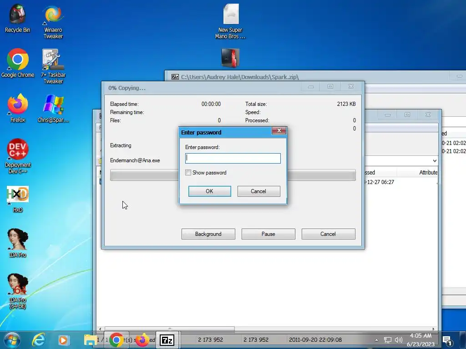The height and width of the screenshot is (349, 466).
Task: Close the Enter password dialog with X
Action: [x=279, y=130]
